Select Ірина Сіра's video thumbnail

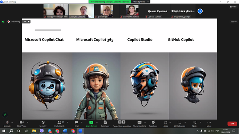pyautogui.click(x=107, y=11)
